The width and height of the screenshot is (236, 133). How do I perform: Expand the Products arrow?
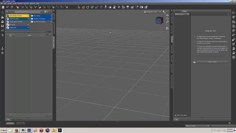(x=28, y=25)
